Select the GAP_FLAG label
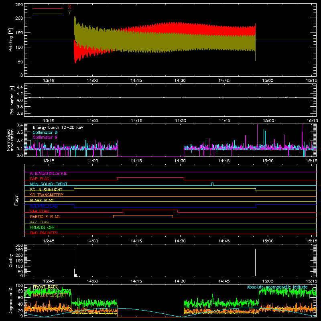This screenshot has height=321, width=321. 39,179
